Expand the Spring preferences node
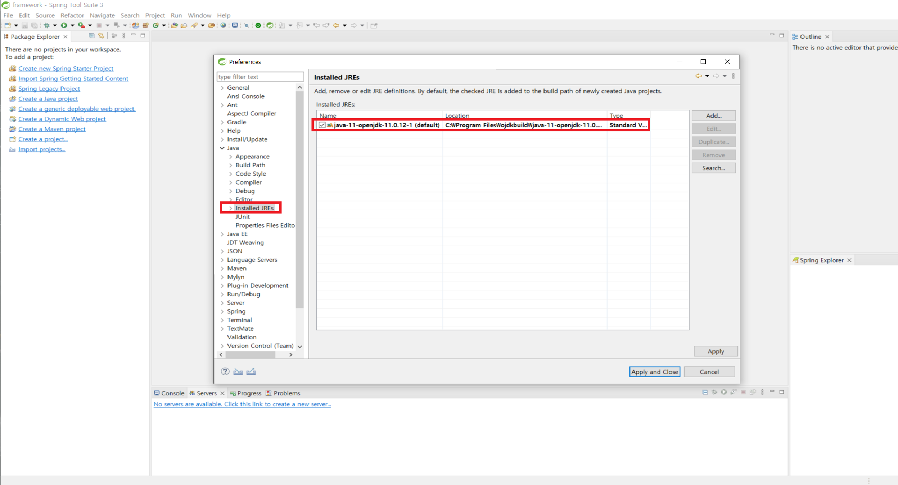 (222, 312)
